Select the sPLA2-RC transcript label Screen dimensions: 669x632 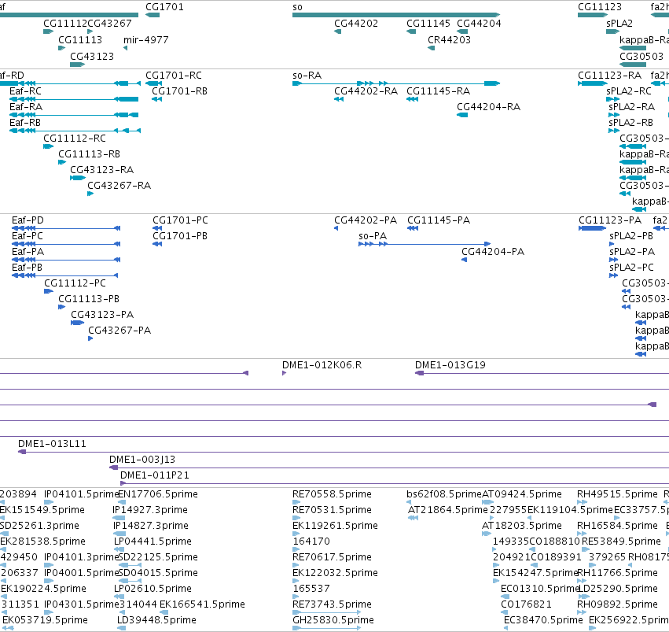629,91
